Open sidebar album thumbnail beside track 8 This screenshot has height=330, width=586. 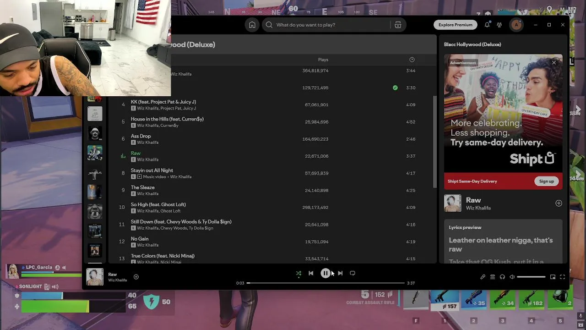point(95,173)
